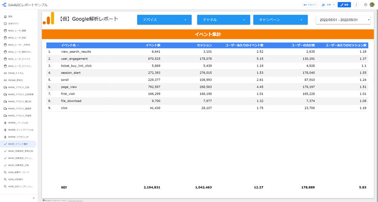This screenshot has height=202, width=378.
Task: Go to the WHEN_アクセス_日別累積 page
Action: click(x=21, y=95)
